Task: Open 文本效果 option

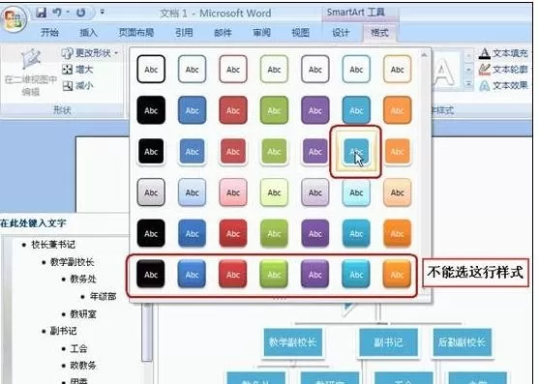Action: tap(503, 85)
